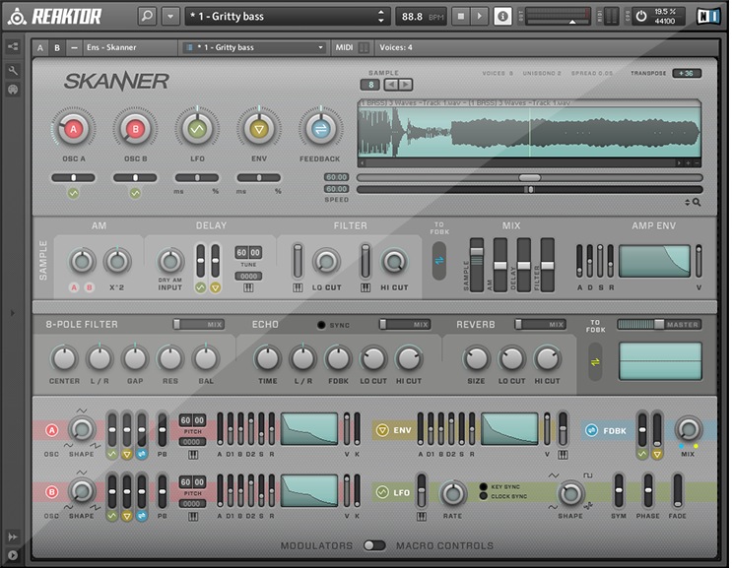This screenshot has width=732, height=568.
Task: Click the LFO RATE knob
Action: click(453, 494)
